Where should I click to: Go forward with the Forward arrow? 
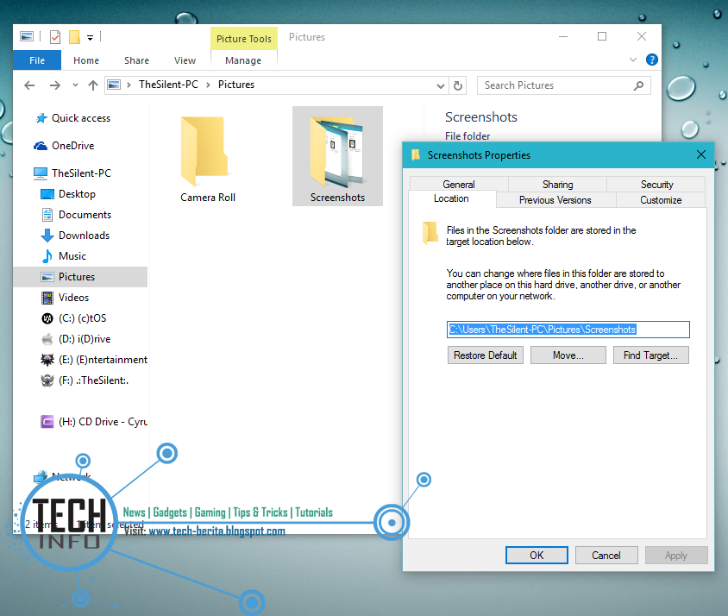pos(55,85)
